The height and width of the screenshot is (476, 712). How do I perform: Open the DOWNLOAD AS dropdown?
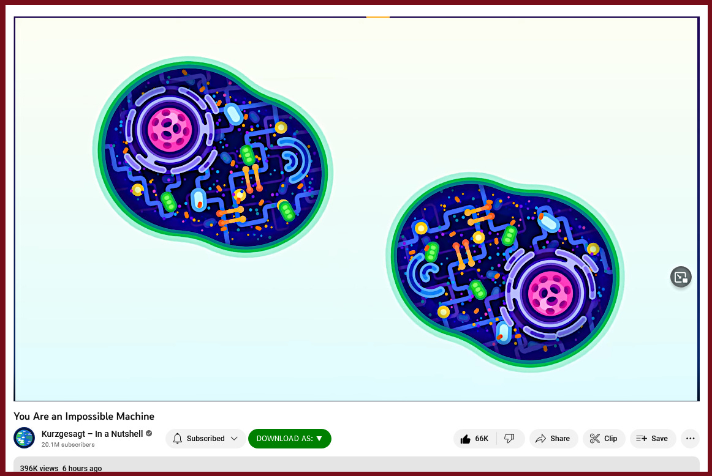pyautogui.click(x=290, y=439)
